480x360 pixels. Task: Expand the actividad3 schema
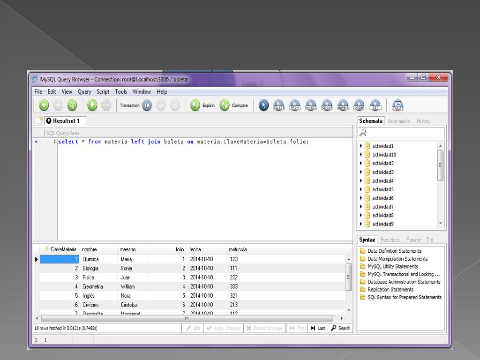361,172
